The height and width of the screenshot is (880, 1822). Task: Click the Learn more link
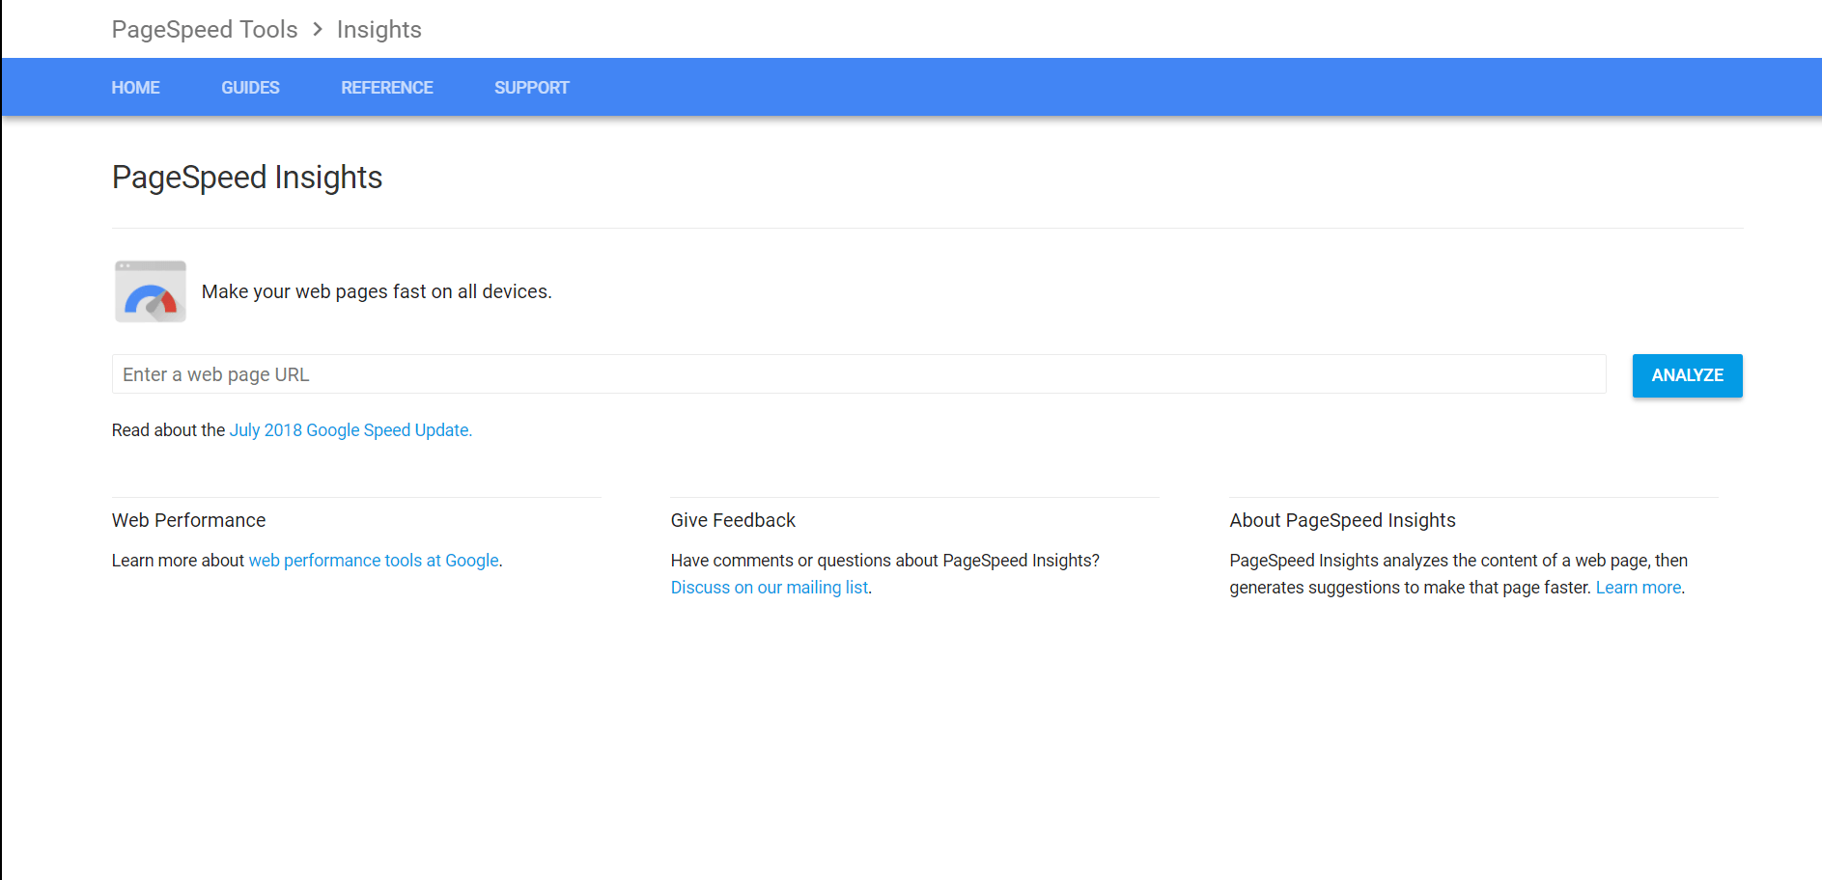coord(1639,588)
